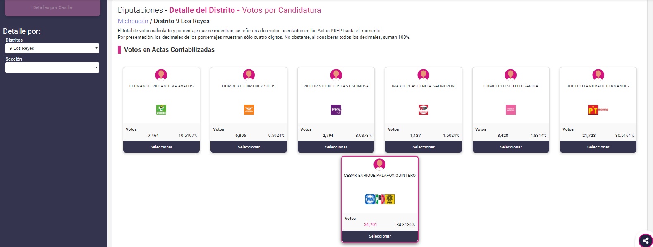This screenshot has height=247, width=653.
Task: Click Cesar Enrique Palafox Quintero avatar icon
Action: [x=380, y=164]
